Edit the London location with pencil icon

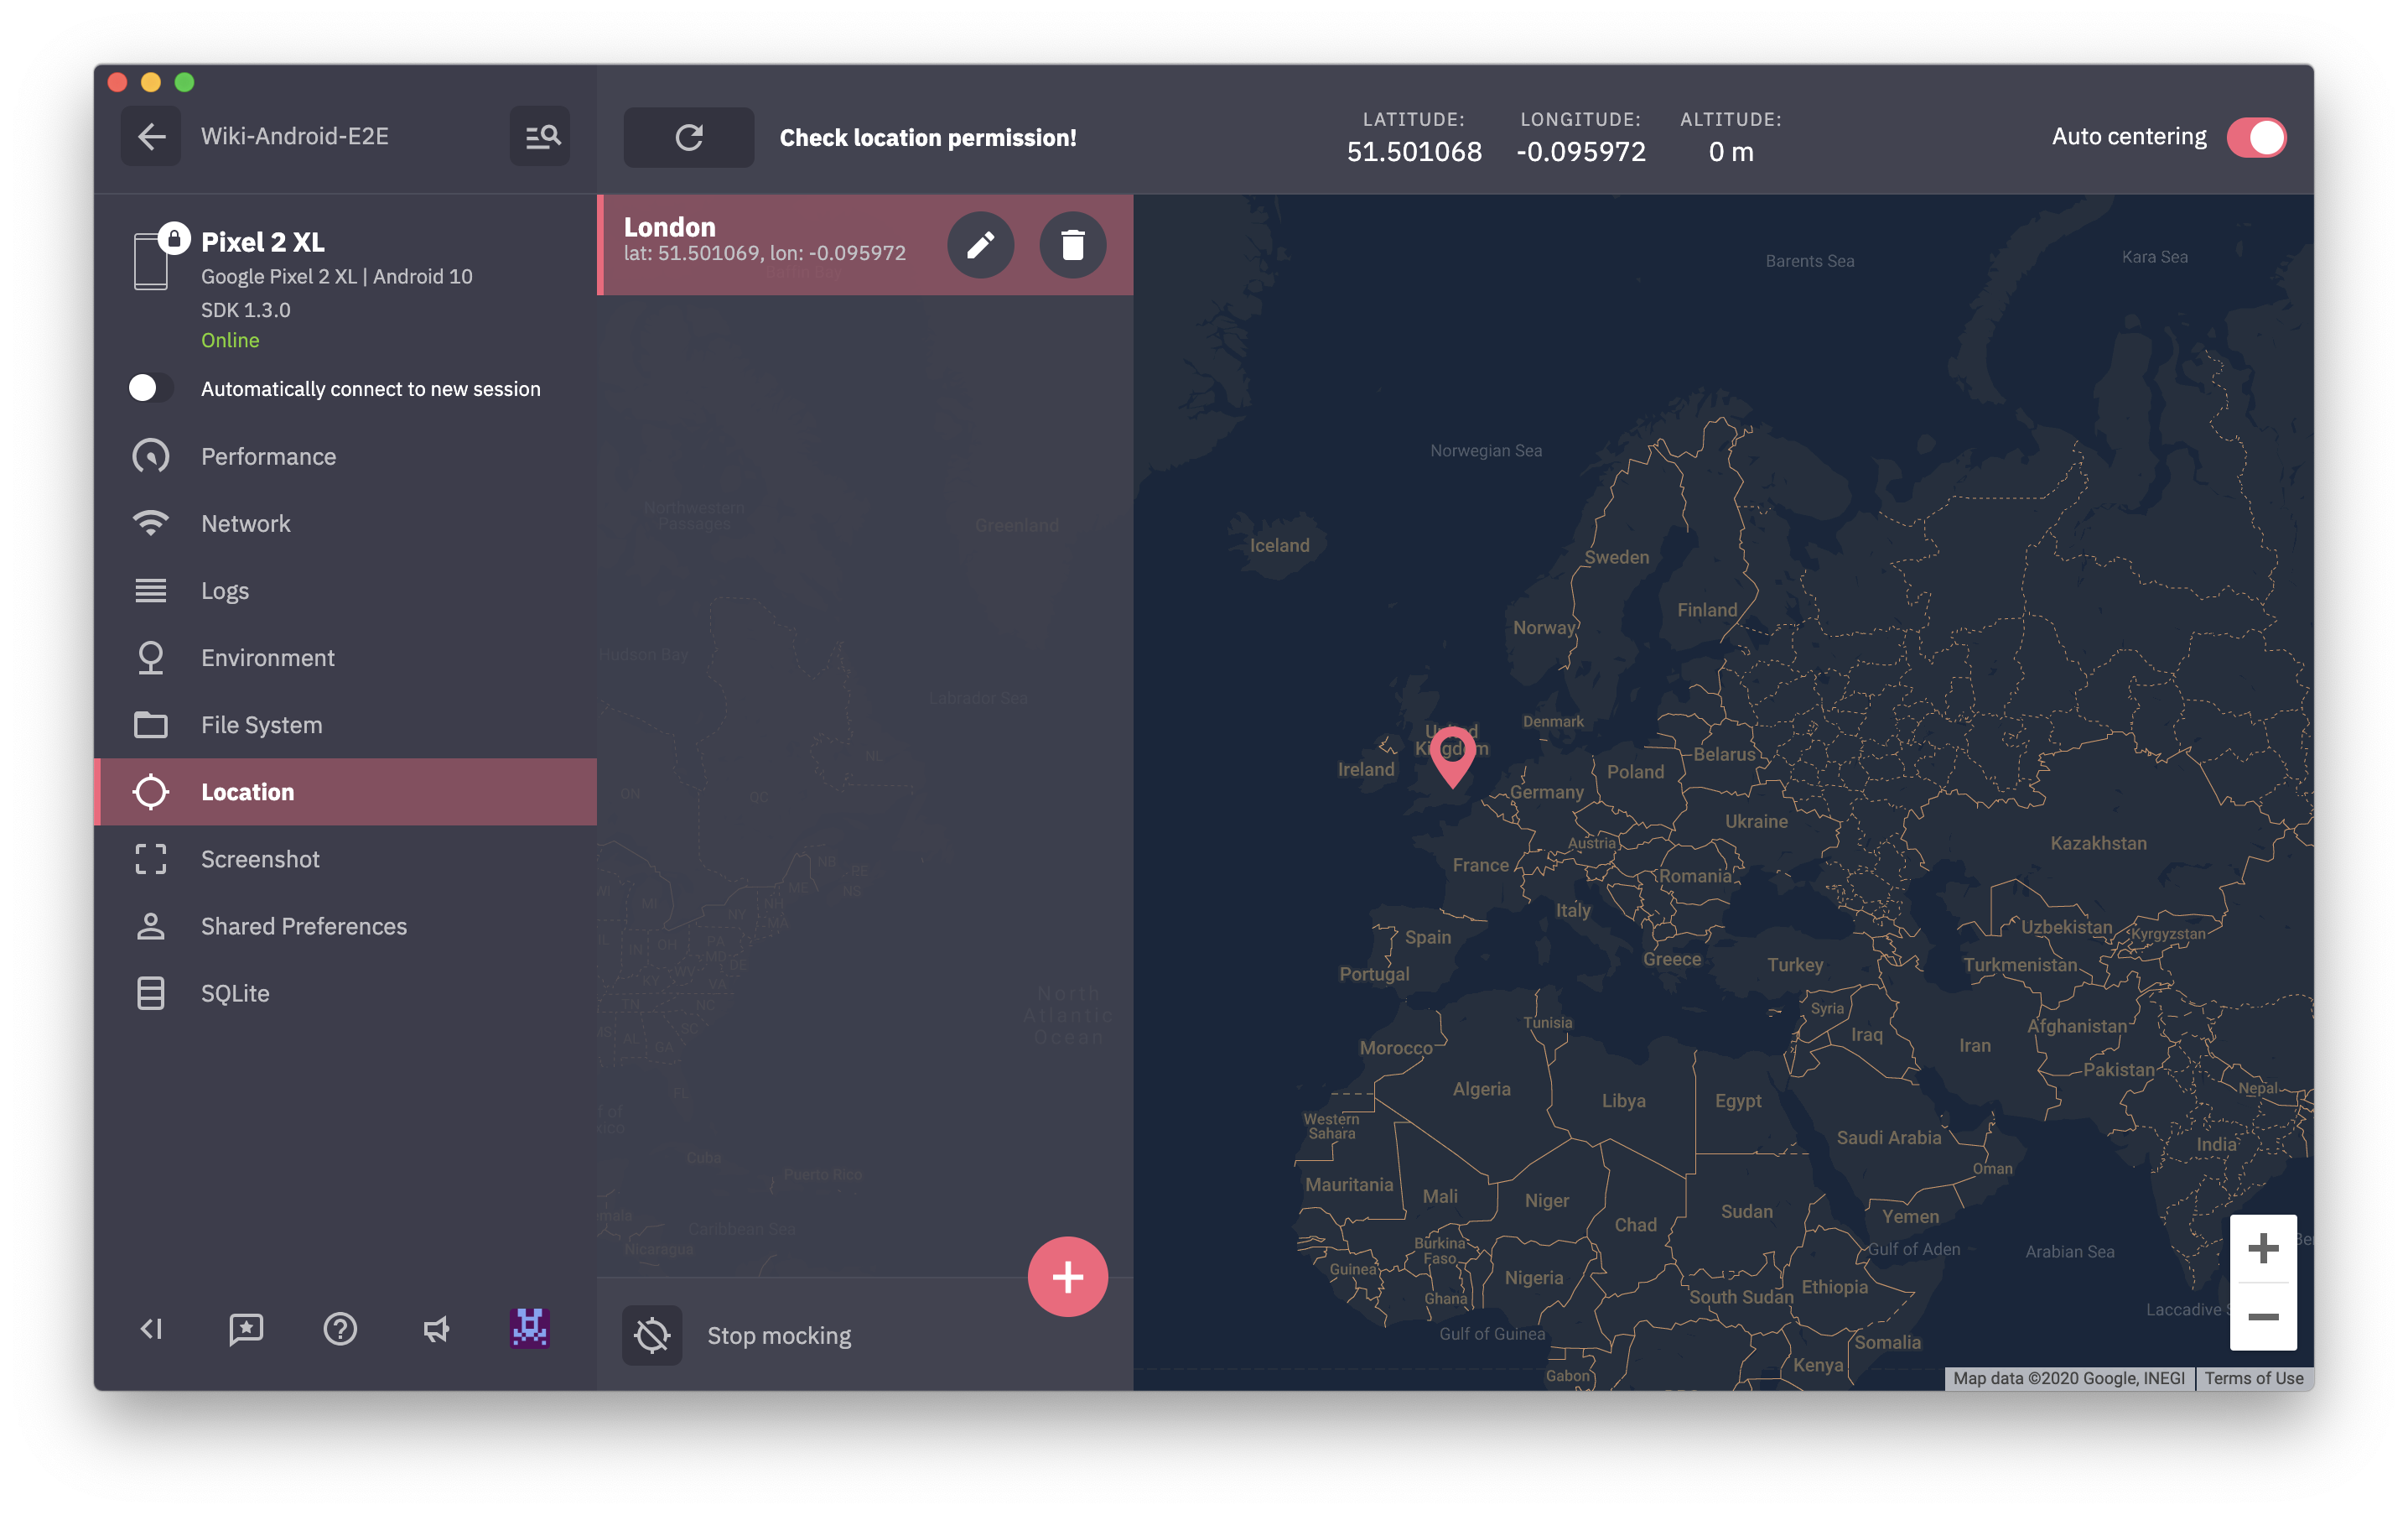[x=980, y=244]
